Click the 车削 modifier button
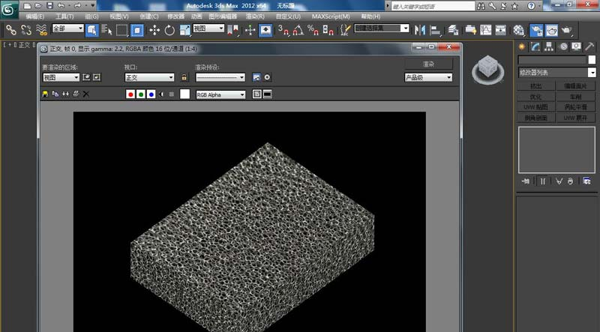 point(575,97)
